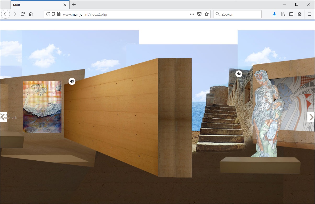Open the colorful painting on left wall

(42, 107)
